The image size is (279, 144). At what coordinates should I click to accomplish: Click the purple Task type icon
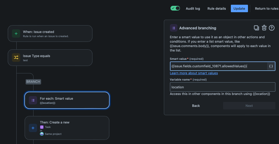pyautogui.click(x=42, y=127)
